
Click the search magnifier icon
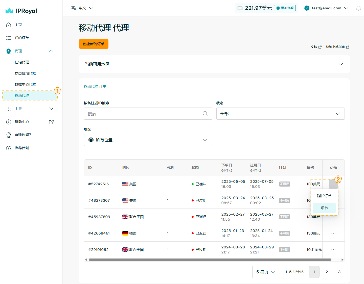tap(205, 114)
